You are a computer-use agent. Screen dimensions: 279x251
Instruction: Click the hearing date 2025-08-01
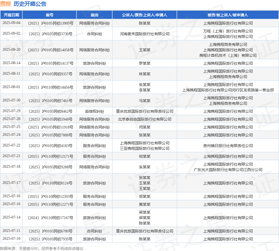tap(11, 87)
